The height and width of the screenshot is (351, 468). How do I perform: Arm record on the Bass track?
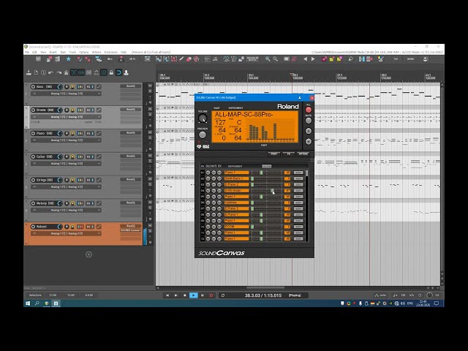tap(33, 86)
